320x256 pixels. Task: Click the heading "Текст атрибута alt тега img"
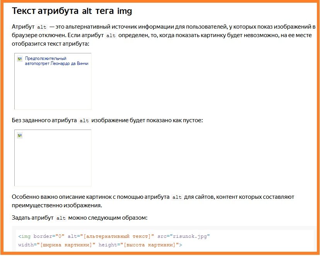(x=72, y=11)
